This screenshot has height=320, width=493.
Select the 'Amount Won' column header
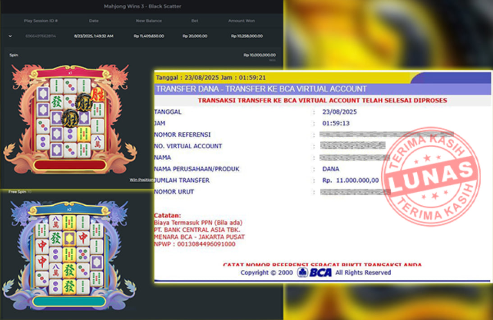[x=242, y=21]
